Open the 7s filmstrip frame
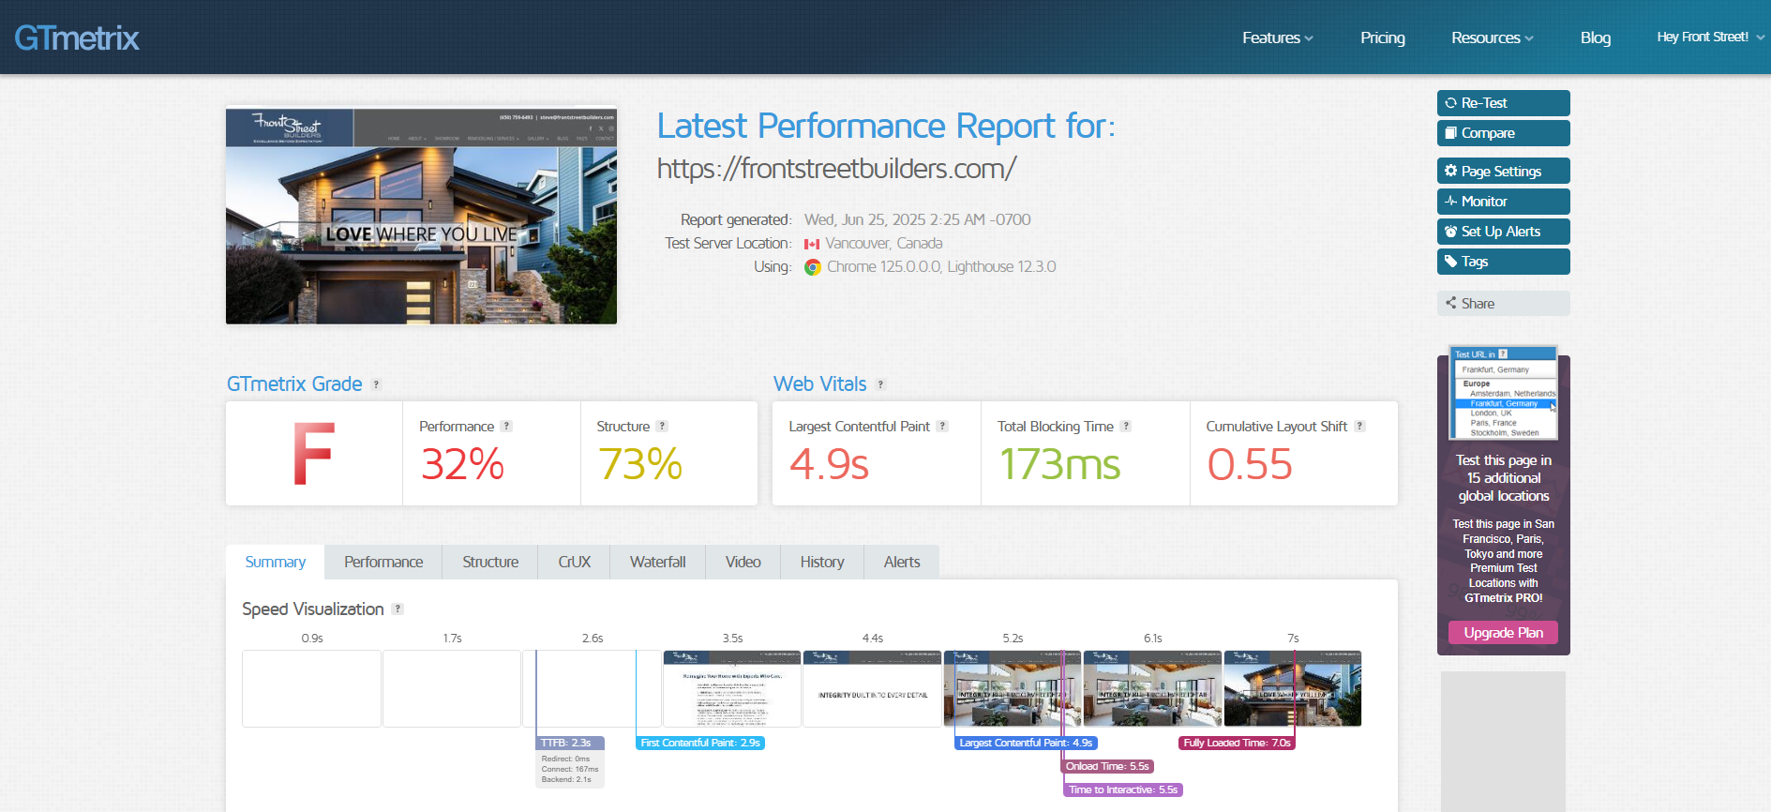Viewport: 1771px width, 812px height. 1293,688
